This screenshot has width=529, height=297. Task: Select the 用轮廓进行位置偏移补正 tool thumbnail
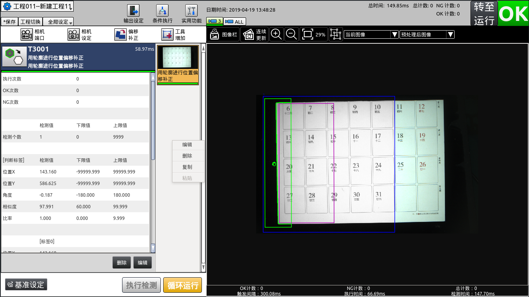click(178, 65)
